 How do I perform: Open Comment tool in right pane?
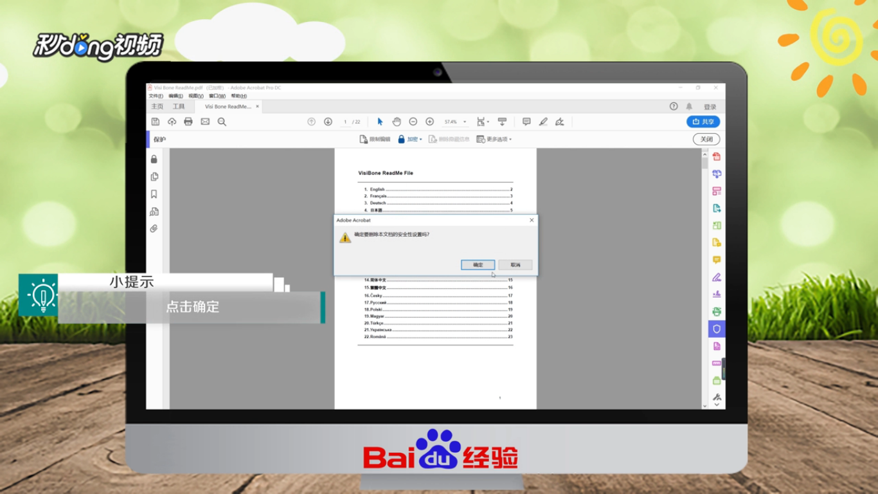(717, 260)
